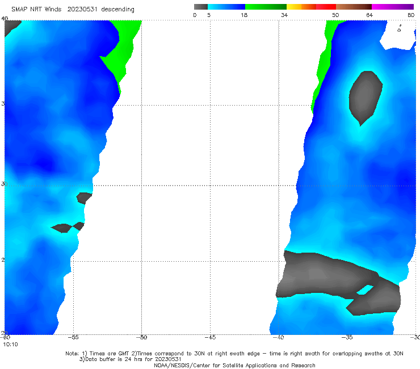This screenshot has width=420, height=369.
Task: Click the color bar label '34'
Action: coord(284,15)
